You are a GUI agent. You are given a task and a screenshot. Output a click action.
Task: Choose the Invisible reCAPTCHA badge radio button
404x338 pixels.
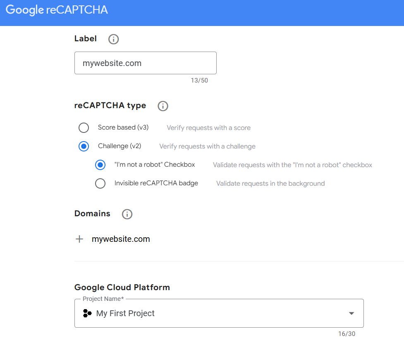pyautogui.click(x=100, y=183)
